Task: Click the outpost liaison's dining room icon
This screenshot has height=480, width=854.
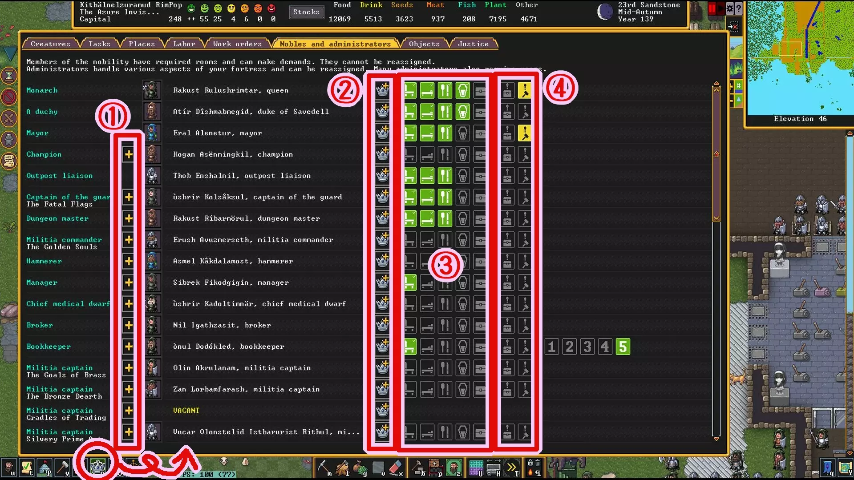Action: pyautogui.click(x=445, y=176)
